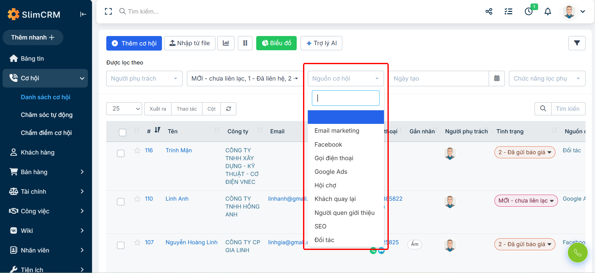The image size is (595, 273).
Task: Click the Thêm cơ hội button
Action: [134, 43]
